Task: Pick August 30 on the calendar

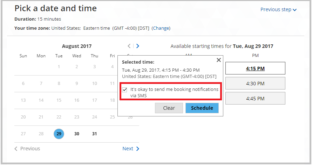Action: 77,134
